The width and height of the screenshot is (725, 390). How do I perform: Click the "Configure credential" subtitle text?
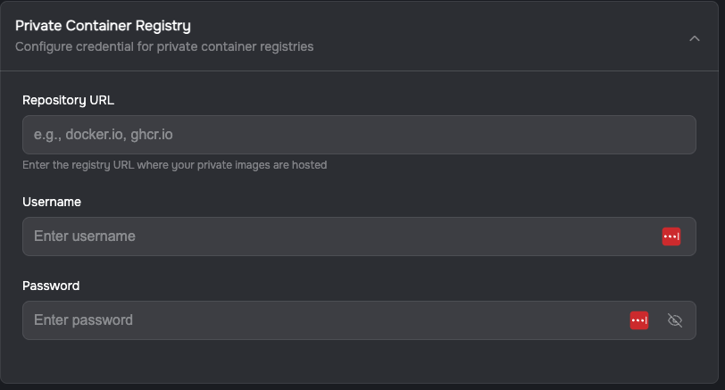click(164, 46)
